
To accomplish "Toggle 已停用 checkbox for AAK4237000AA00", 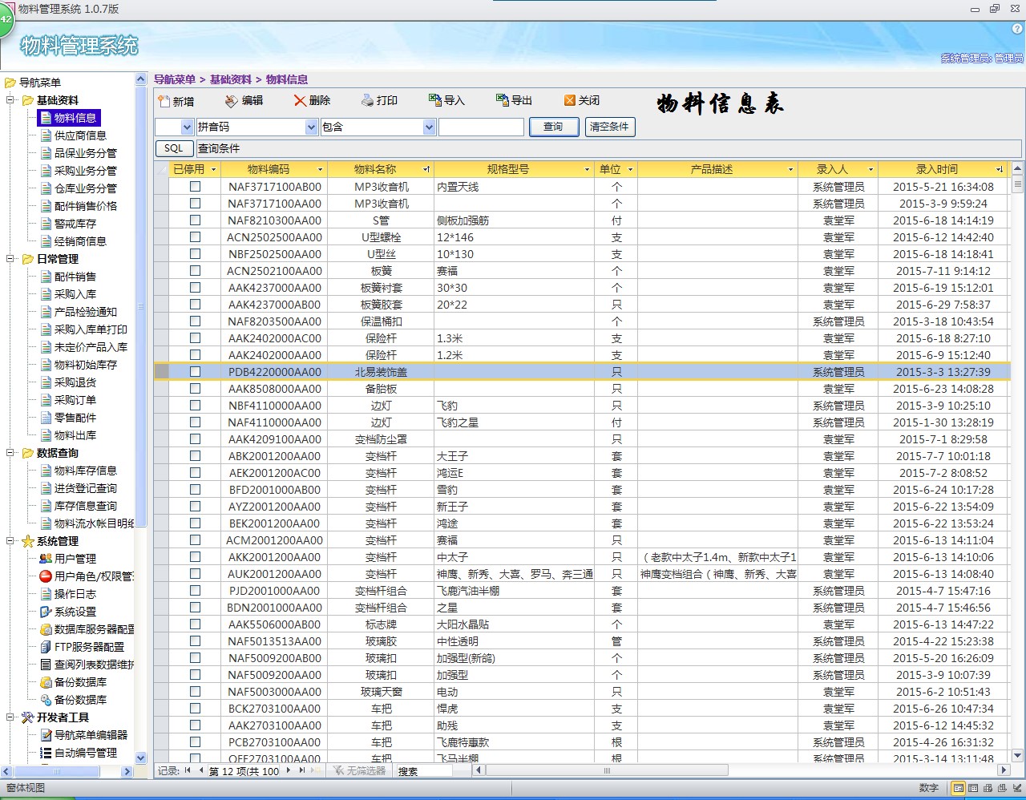I will (x=195, y=287).
